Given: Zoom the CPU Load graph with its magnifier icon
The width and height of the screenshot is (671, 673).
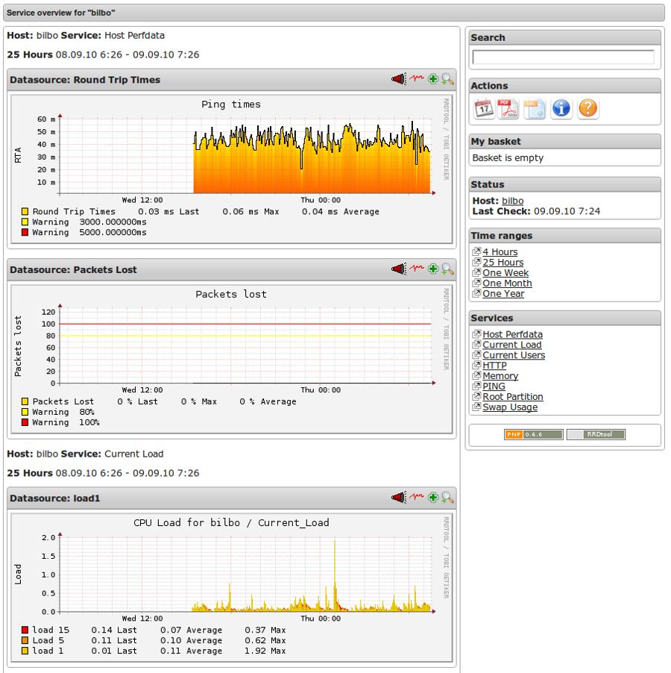Looking at the screenshot, I should click(447, 497).
